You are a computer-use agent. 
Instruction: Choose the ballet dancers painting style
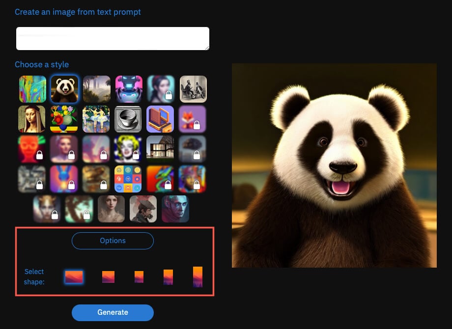tap(96, 119)
